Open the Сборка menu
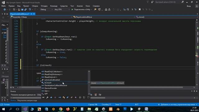 click(35, 6)
